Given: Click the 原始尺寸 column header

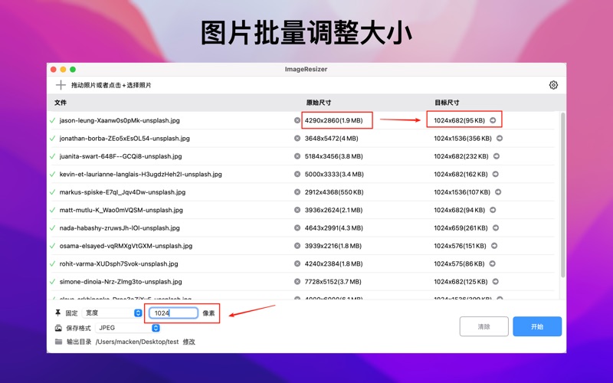Looking at the screenshot, I should coord(319,103).
